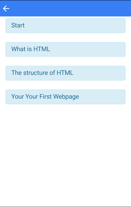Click the word Webpage in the last item
The width and height of the screenshot is (131, 207).
pos(66,97)
